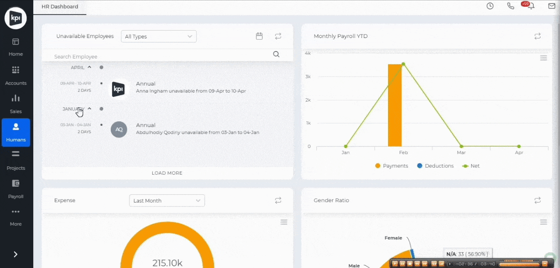Show More sidebar options

coord(16,217)
